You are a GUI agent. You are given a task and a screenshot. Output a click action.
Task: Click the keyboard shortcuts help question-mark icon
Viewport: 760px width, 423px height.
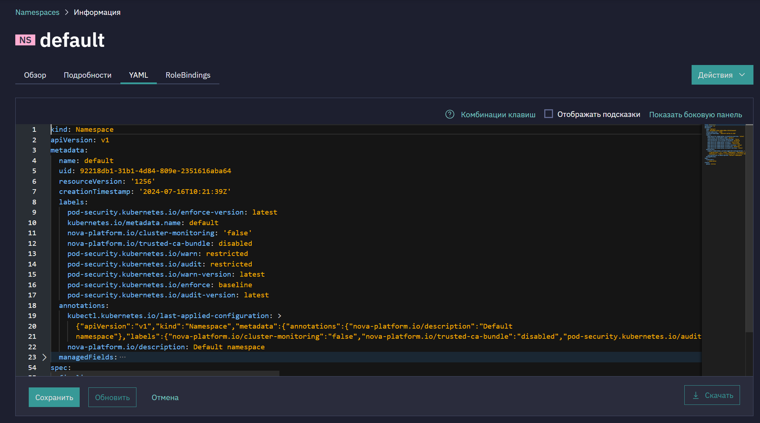pyautogui.click(x=450, y=114)
